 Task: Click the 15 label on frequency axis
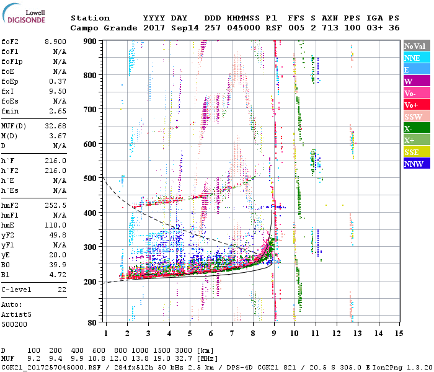[x=399, y=334]
